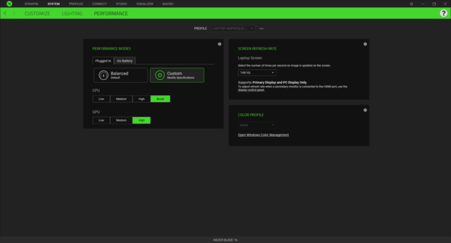451x243 pixels.
Task: Click the Color Profile heading
Action: (x=251, y=115)
